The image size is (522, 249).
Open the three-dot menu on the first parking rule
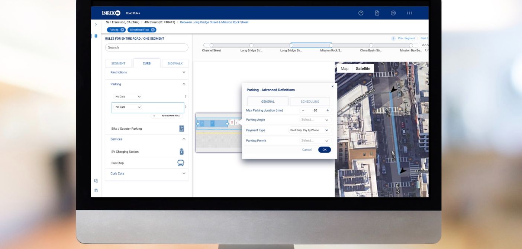185,96
